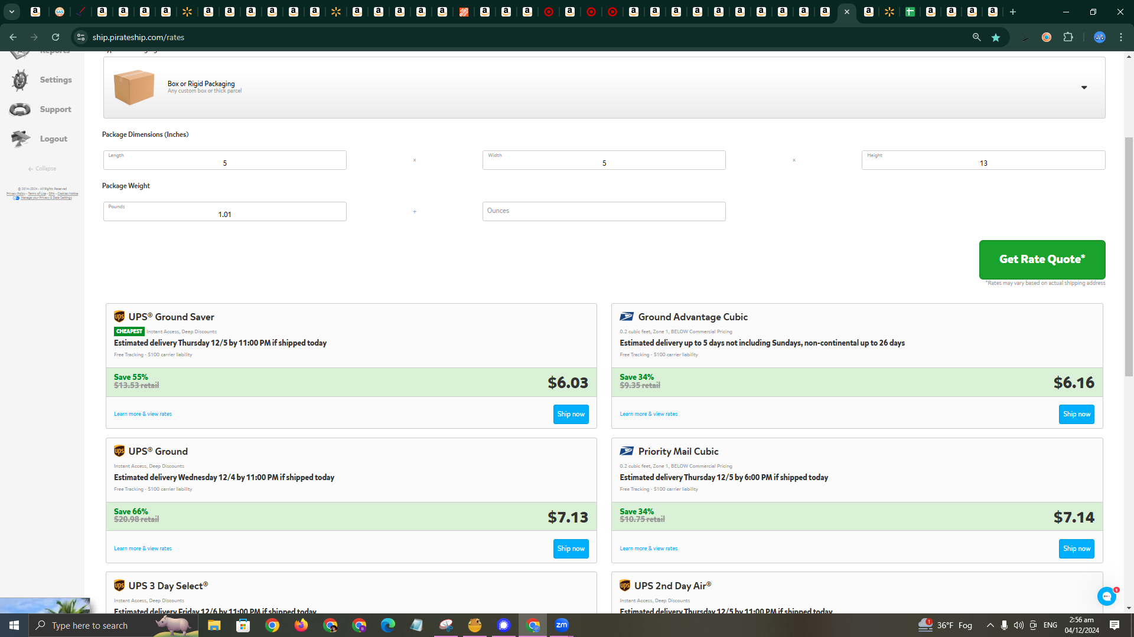Screen dimensions: 1134x637
Task: Click the page vertical scrollbar thumb
Action: (x=1129, y=257)
